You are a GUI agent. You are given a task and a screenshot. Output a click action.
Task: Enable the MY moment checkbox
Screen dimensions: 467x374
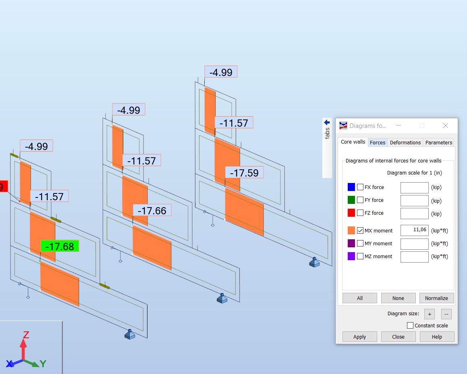360,243
